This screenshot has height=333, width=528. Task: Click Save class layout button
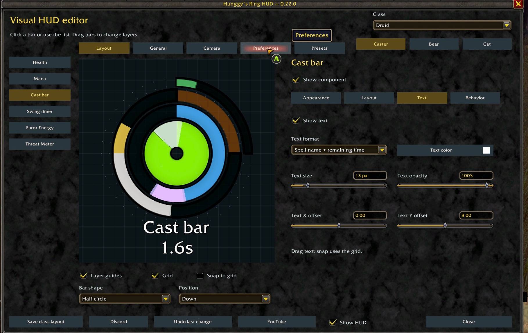point(46,322)
